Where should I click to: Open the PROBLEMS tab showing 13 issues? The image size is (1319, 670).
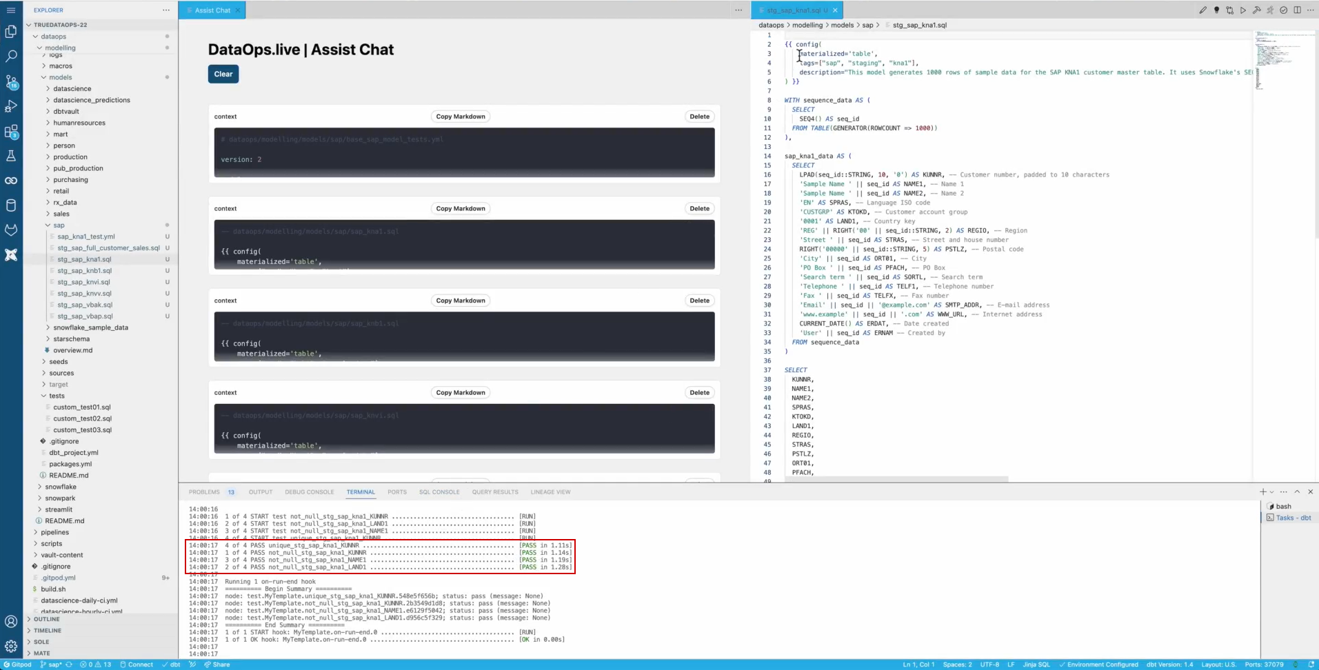click(x=204, y=491)
